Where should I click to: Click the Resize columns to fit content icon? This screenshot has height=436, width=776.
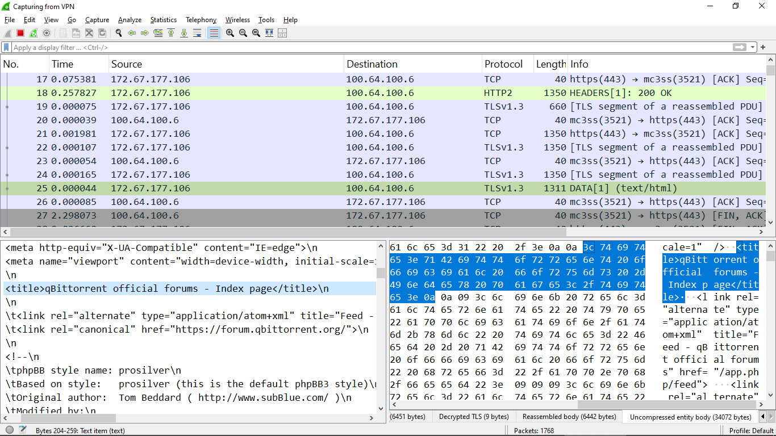pos(269,33)
